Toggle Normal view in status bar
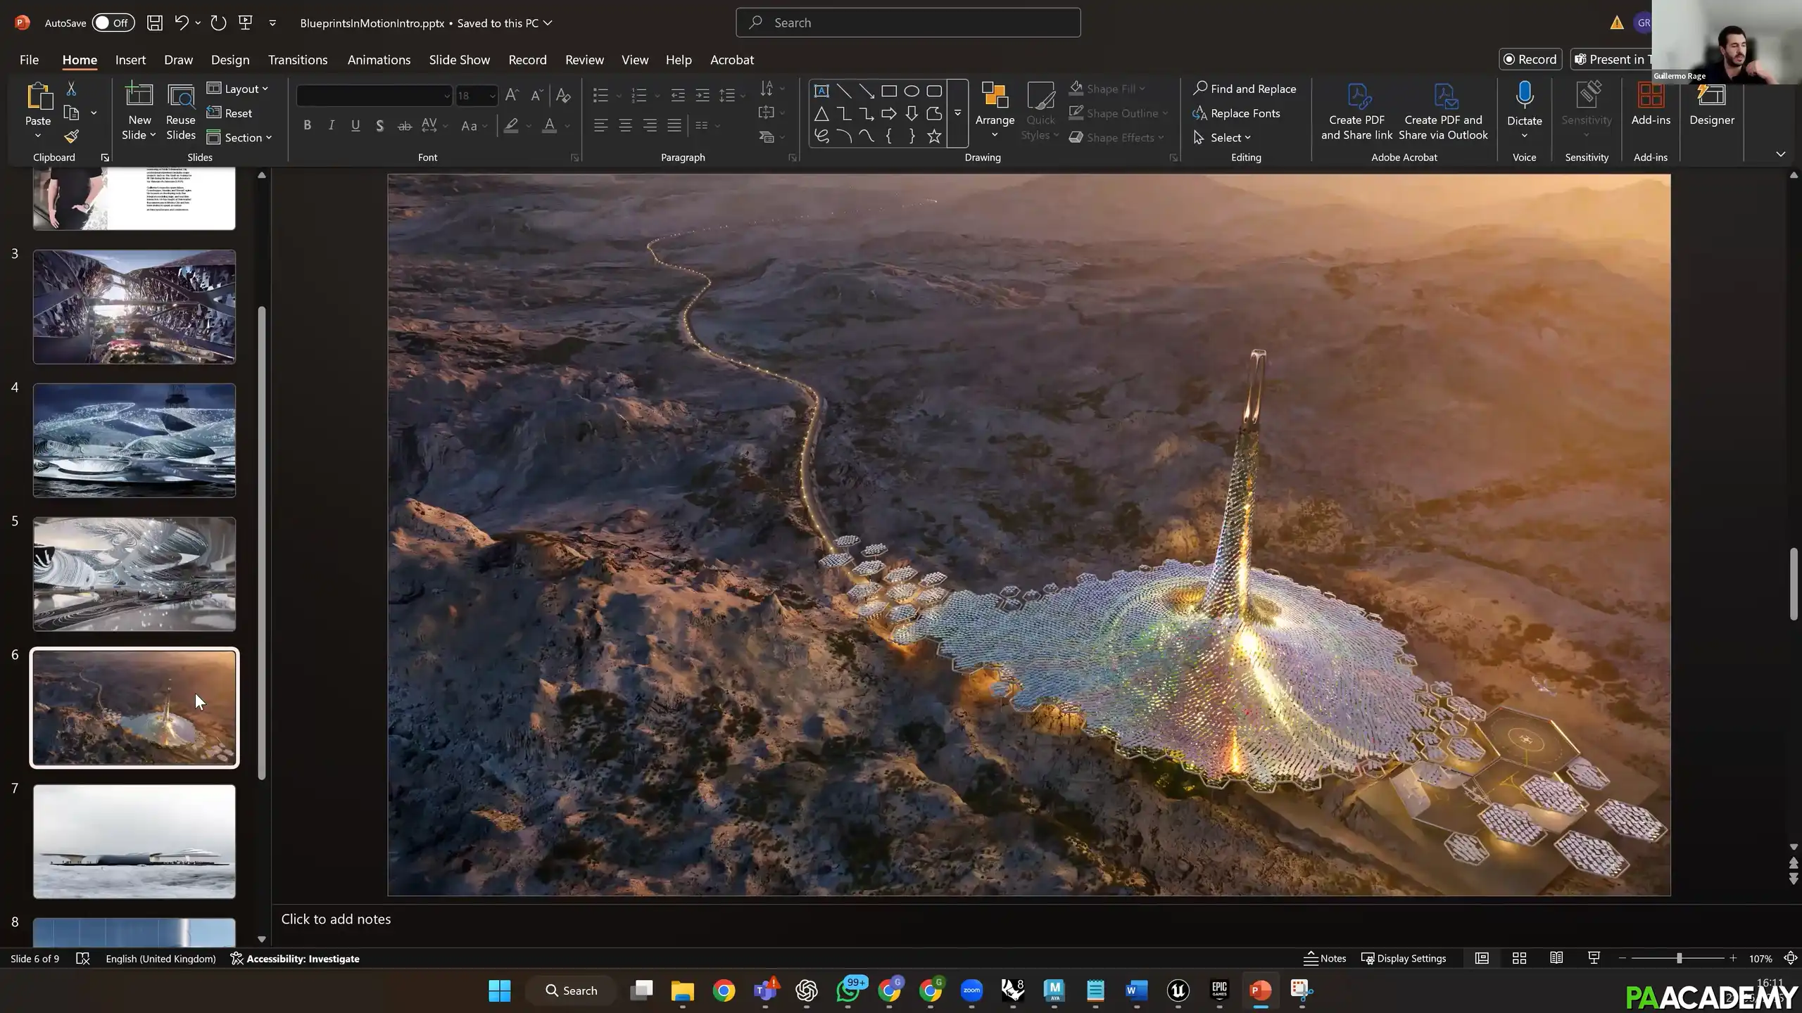The width and height of the screenshot is (1802, 1013). point(1482,958)
